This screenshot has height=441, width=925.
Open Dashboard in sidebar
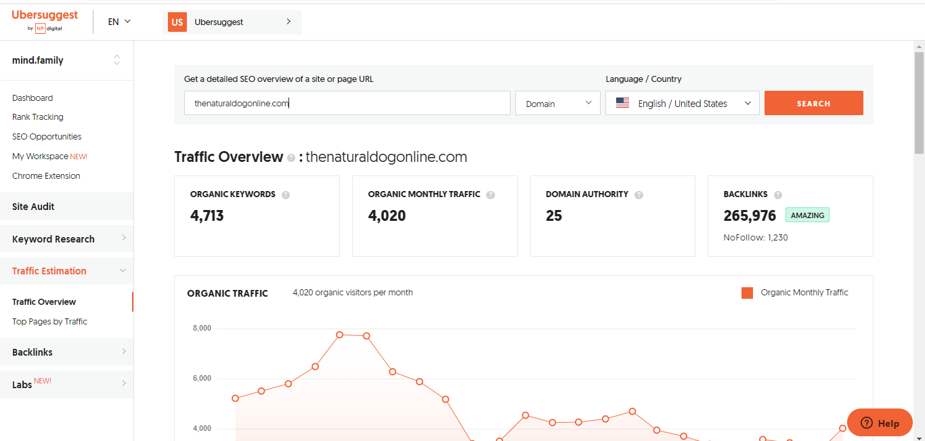coord(33,98)
